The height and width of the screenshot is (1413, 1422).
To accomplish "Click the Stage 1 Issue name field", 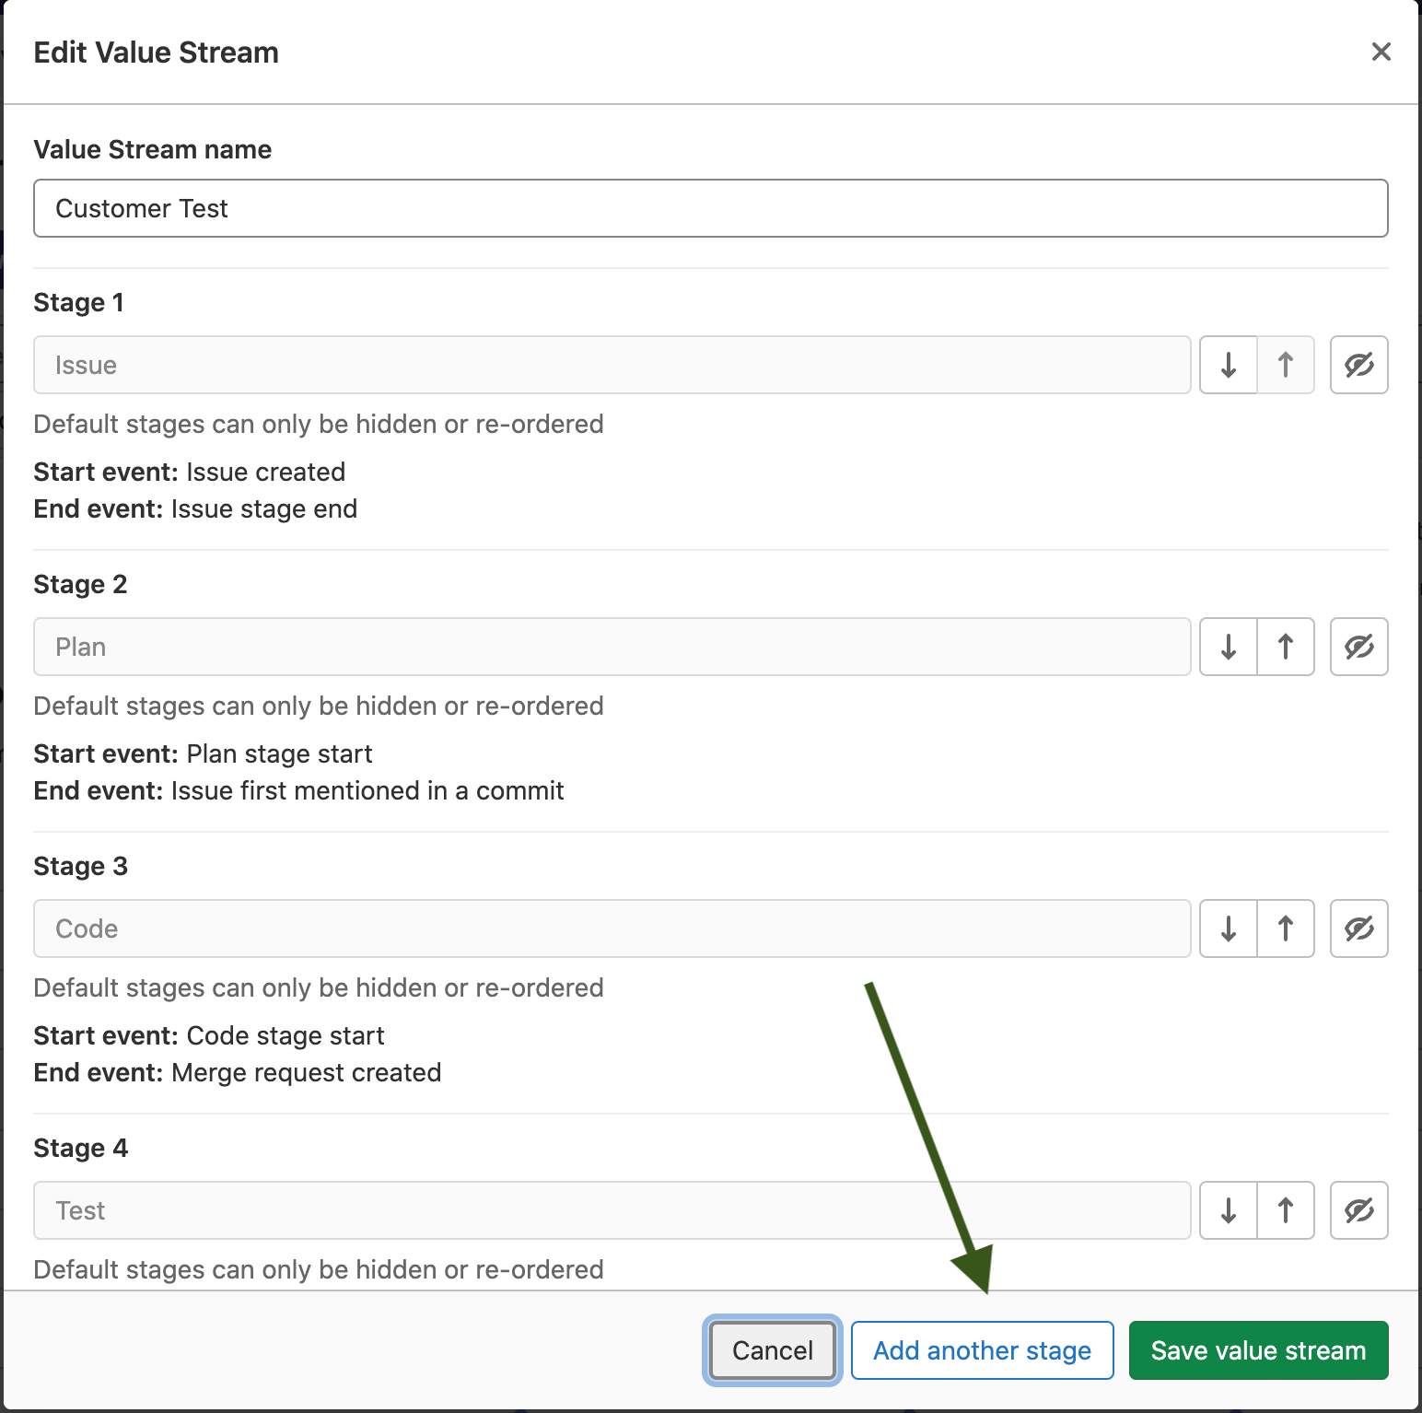I will click(612, 365).
